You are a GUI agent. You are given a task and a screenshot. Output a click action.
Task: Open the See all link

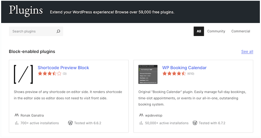pos(247,51)
